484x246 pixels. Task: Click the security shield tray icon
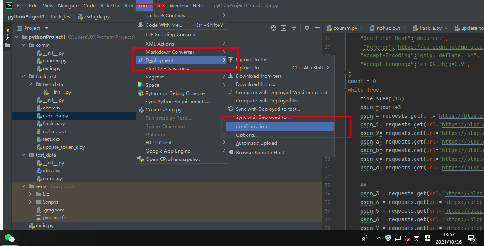pyautogui.click(x=388, y=238)
